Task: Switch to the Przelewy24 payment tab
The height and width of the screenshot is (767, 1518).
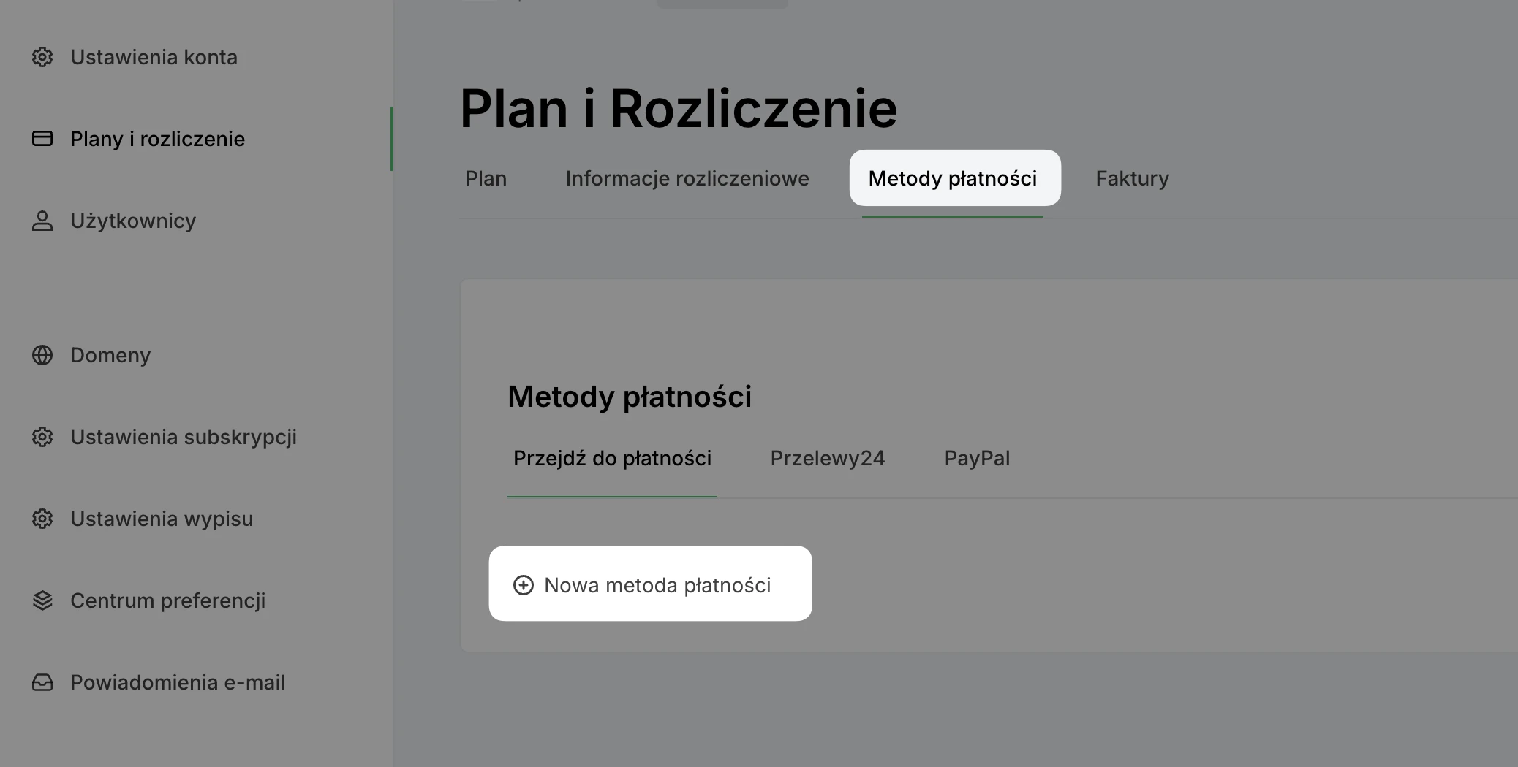Action: tap(827, 459)
